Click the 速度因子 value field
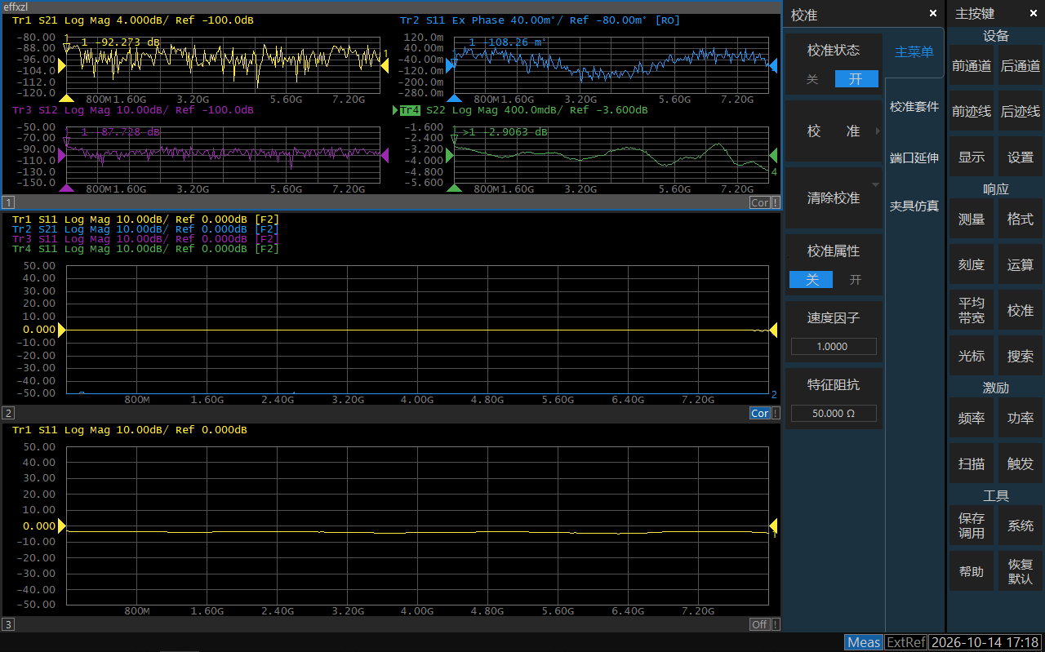Image resolution: width=1045 pixels, height=652 pixels. [834, 347]
